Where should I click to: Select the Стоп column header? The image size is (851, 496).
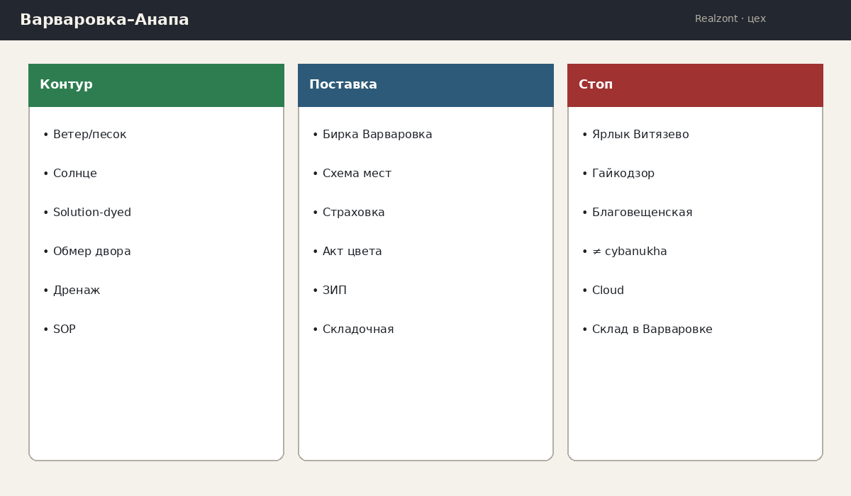pos(695,85)
